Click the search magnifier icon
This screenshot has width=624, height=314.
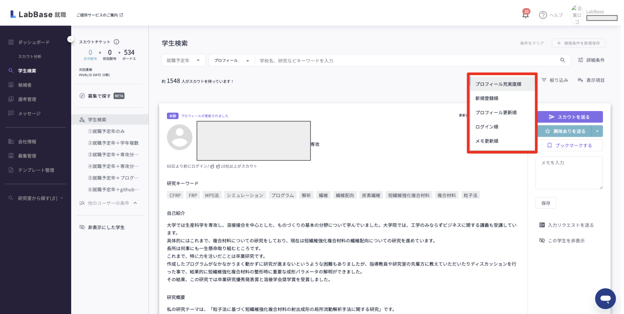tap(562, 60)
